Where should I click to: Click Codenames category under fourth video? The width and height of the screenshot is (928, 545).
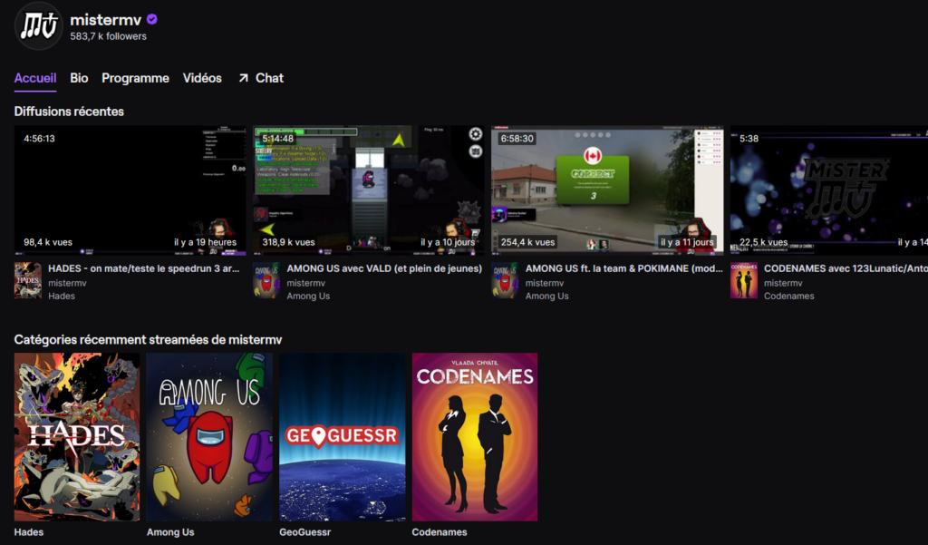tap(789, 297)
